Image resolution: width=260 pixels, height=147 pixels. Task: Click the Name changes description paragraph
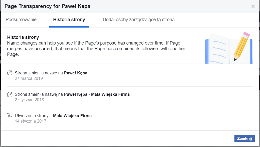click(96, 48)
